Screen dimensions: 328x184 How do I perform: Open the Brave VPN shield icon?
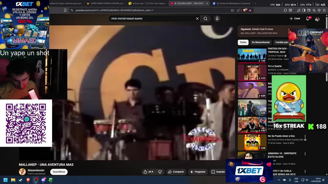pyautogui.click(x=319, y=10)
